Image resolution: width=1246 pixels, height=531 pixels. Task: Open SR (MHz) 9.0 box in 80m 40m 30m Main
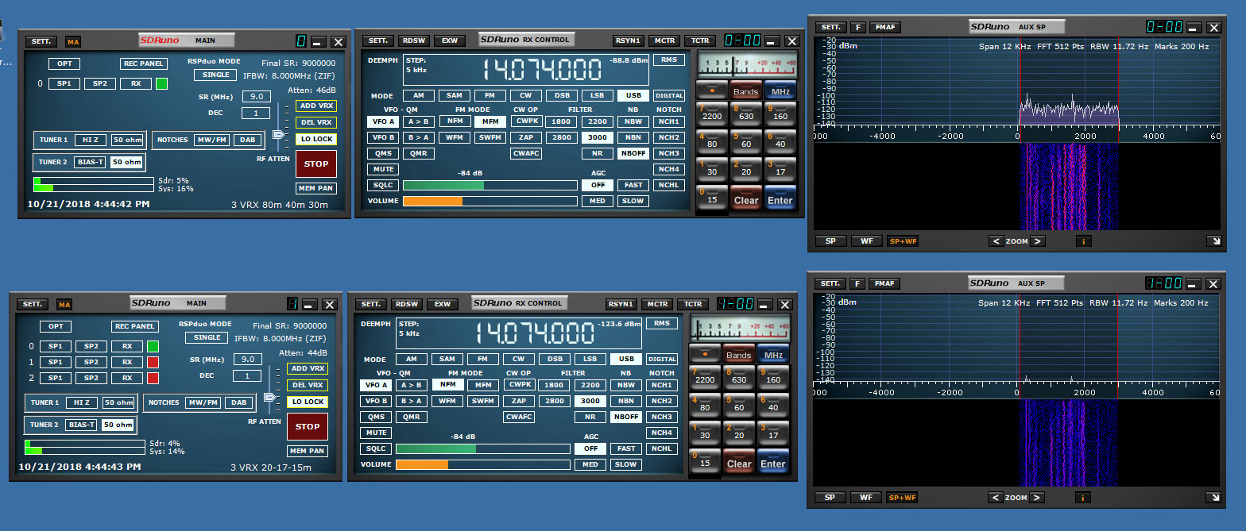(256, 96)
